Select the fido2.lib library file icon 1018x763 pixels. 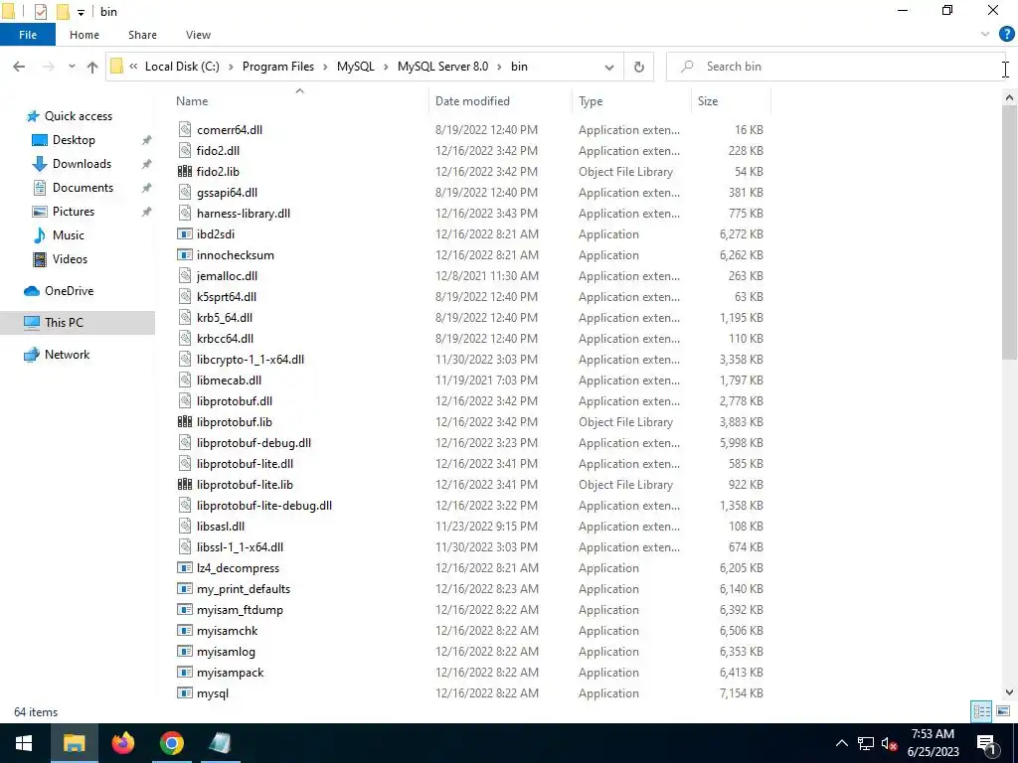click(x=185, y=171)
